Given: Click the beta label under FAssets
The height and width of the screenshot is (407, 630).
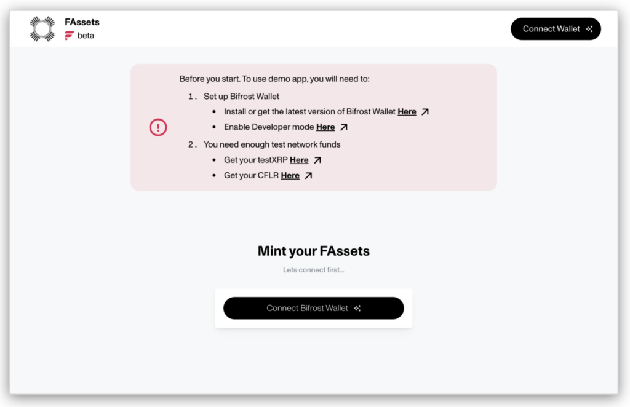Looking at the screenshot, I should click(x=86, y=36).
